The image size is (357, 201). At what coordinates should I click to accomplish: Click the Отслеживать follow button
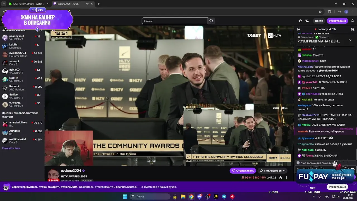pyautogui.click(x=243, y=171)
